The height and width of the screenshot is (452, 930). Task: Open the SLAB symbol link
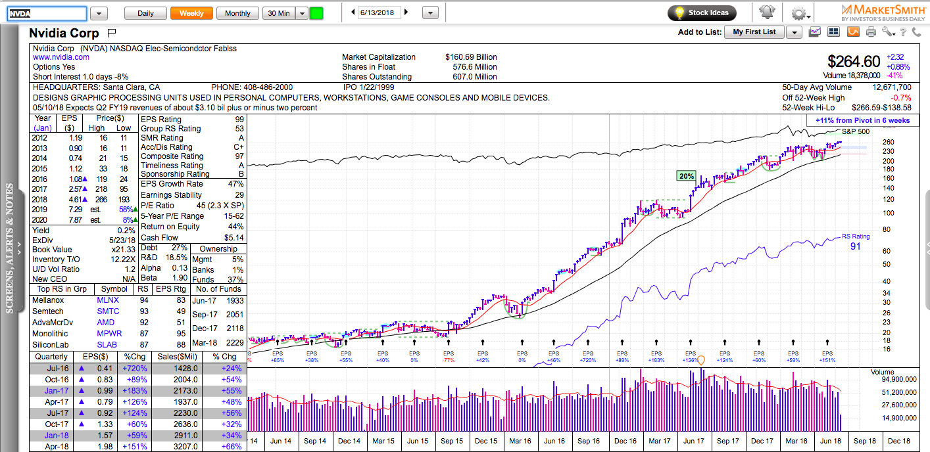(x=107, y=344)
